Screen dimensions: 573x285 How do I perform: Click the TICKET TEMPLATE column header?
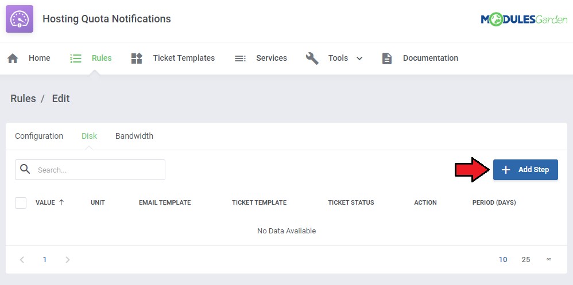coord(259,202)
